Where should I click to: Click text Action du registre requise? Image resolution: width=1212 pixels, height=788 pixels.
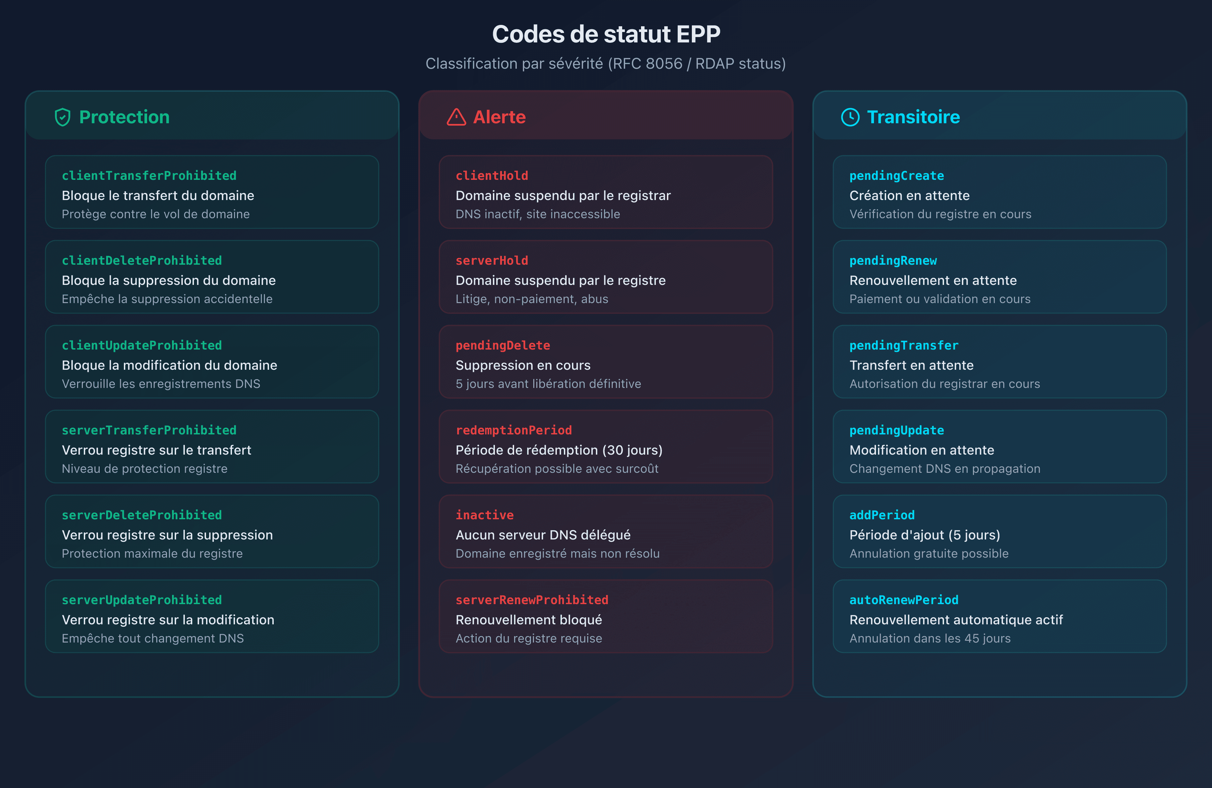pyautogui.click(x=529, y=638)
